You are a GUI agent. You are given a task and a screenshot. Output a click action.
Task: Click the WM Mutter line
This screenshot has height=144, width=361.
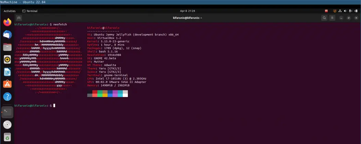pos(96,61)
